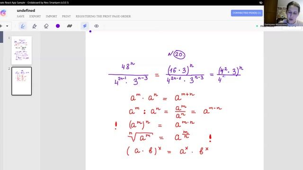Toggle the lightning hand-gesture tool
The height and width of the screenshot is (170, 303).
[x=85, y=26]
